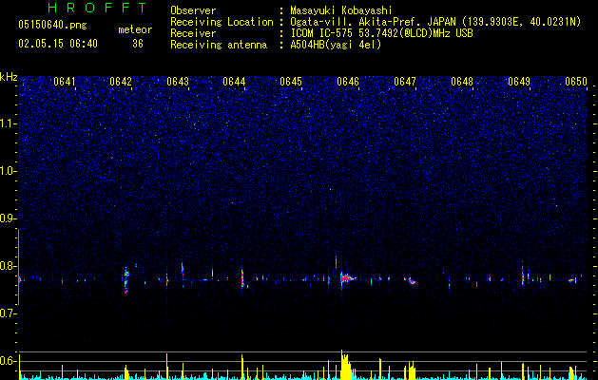Click the largest yellow level bar cluster near 0646
This screenshot has height=380, width=598.
(x=346, y=365)
